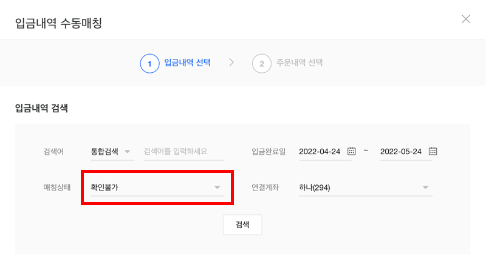Switch to the 입금내역 선택 step
The width and height of the screenshot is (486, 267).
pyautogui.click(x=188, y=63)
